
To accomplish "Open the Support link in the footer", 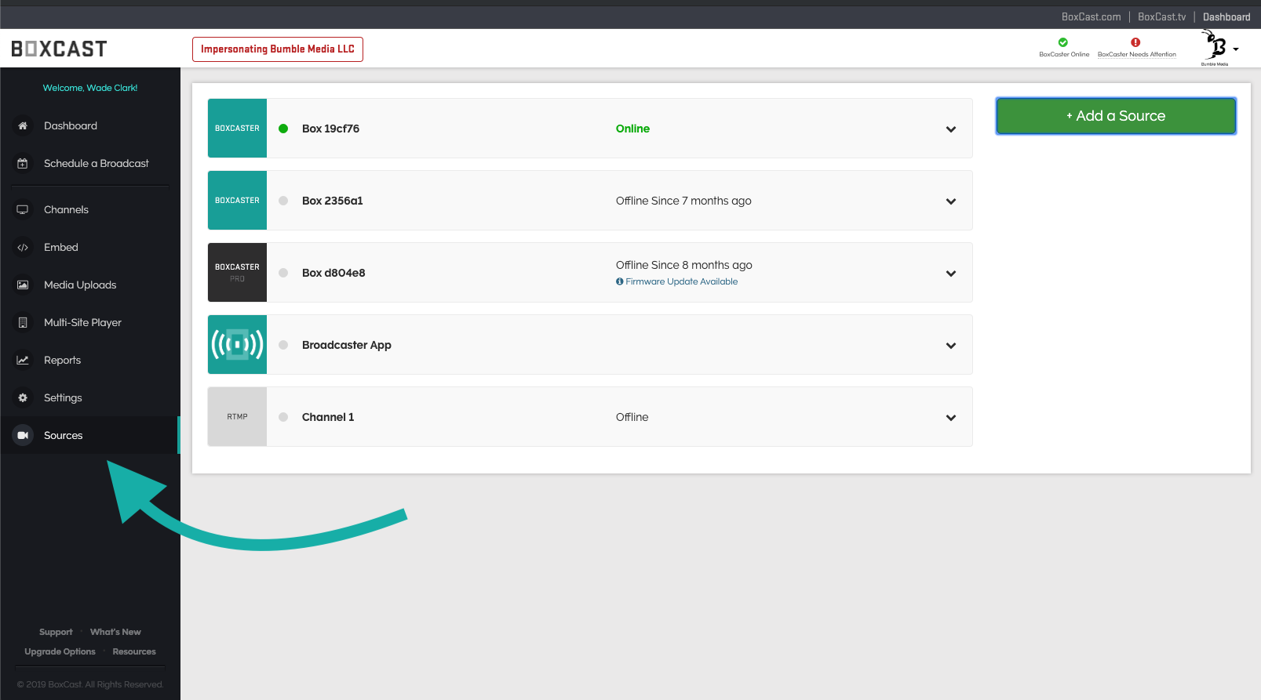I will [56, 632].
